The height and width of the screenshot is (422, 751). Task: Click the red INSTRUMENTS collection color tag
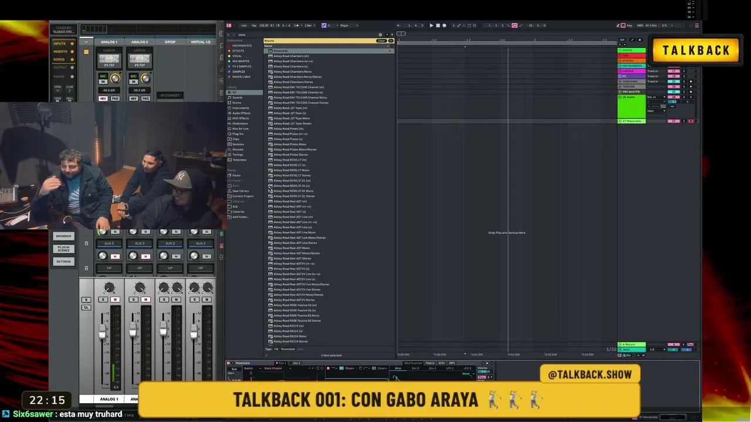click(229, 46)
